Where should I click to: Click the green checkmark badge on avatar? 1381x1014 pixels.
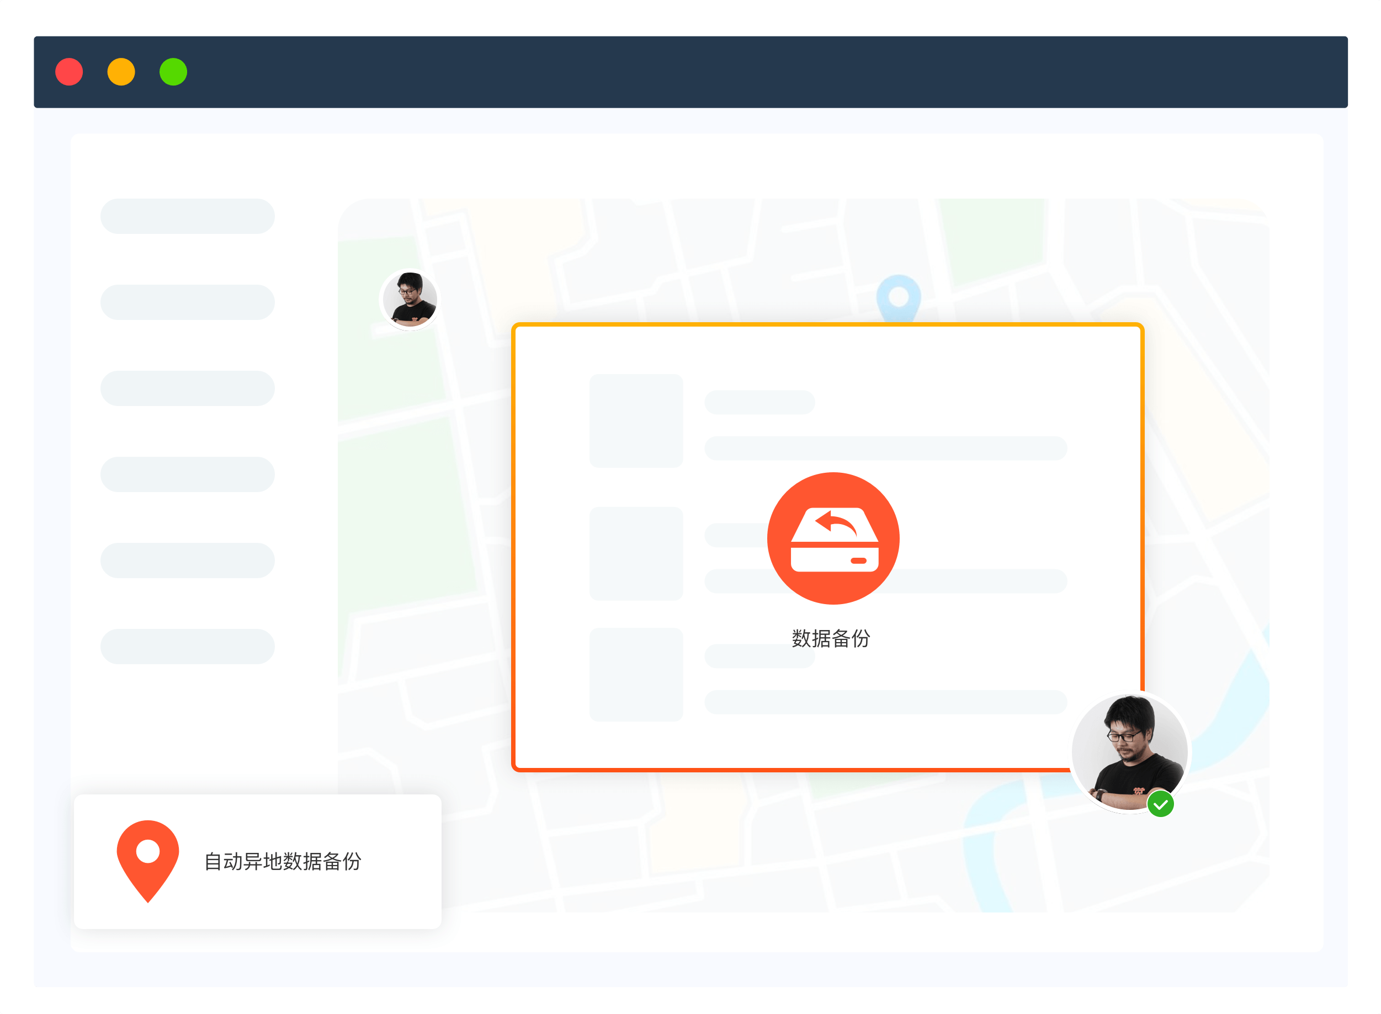[1160, 804]
